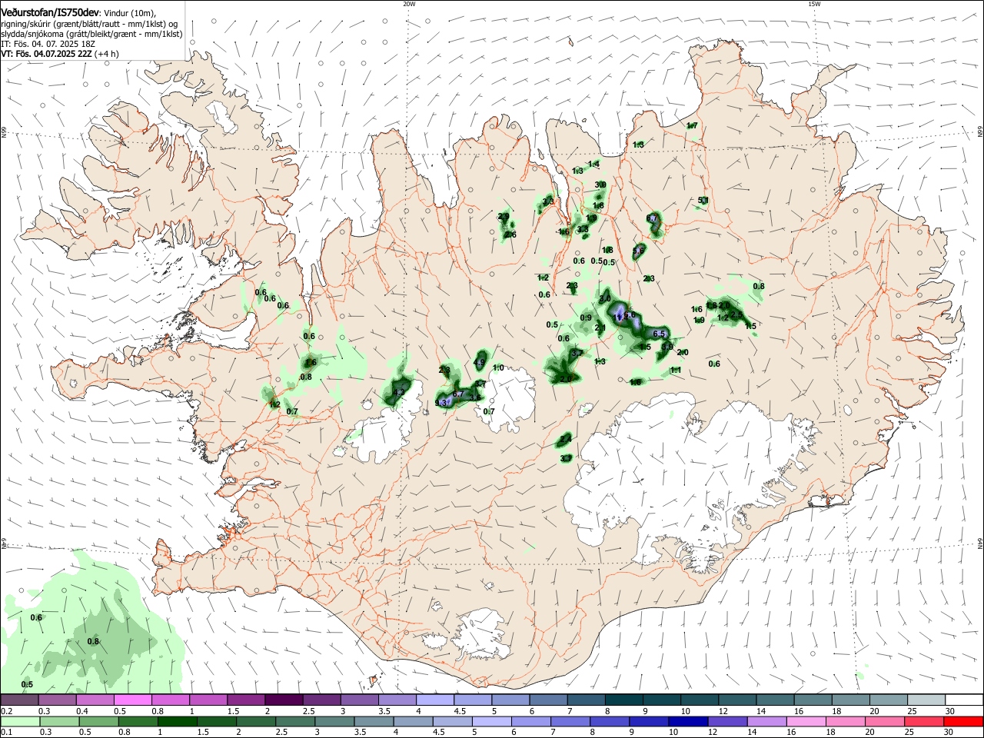Click the 6.5 precipitation value on the map
The image size is (984, 738).
coord(659,334)
